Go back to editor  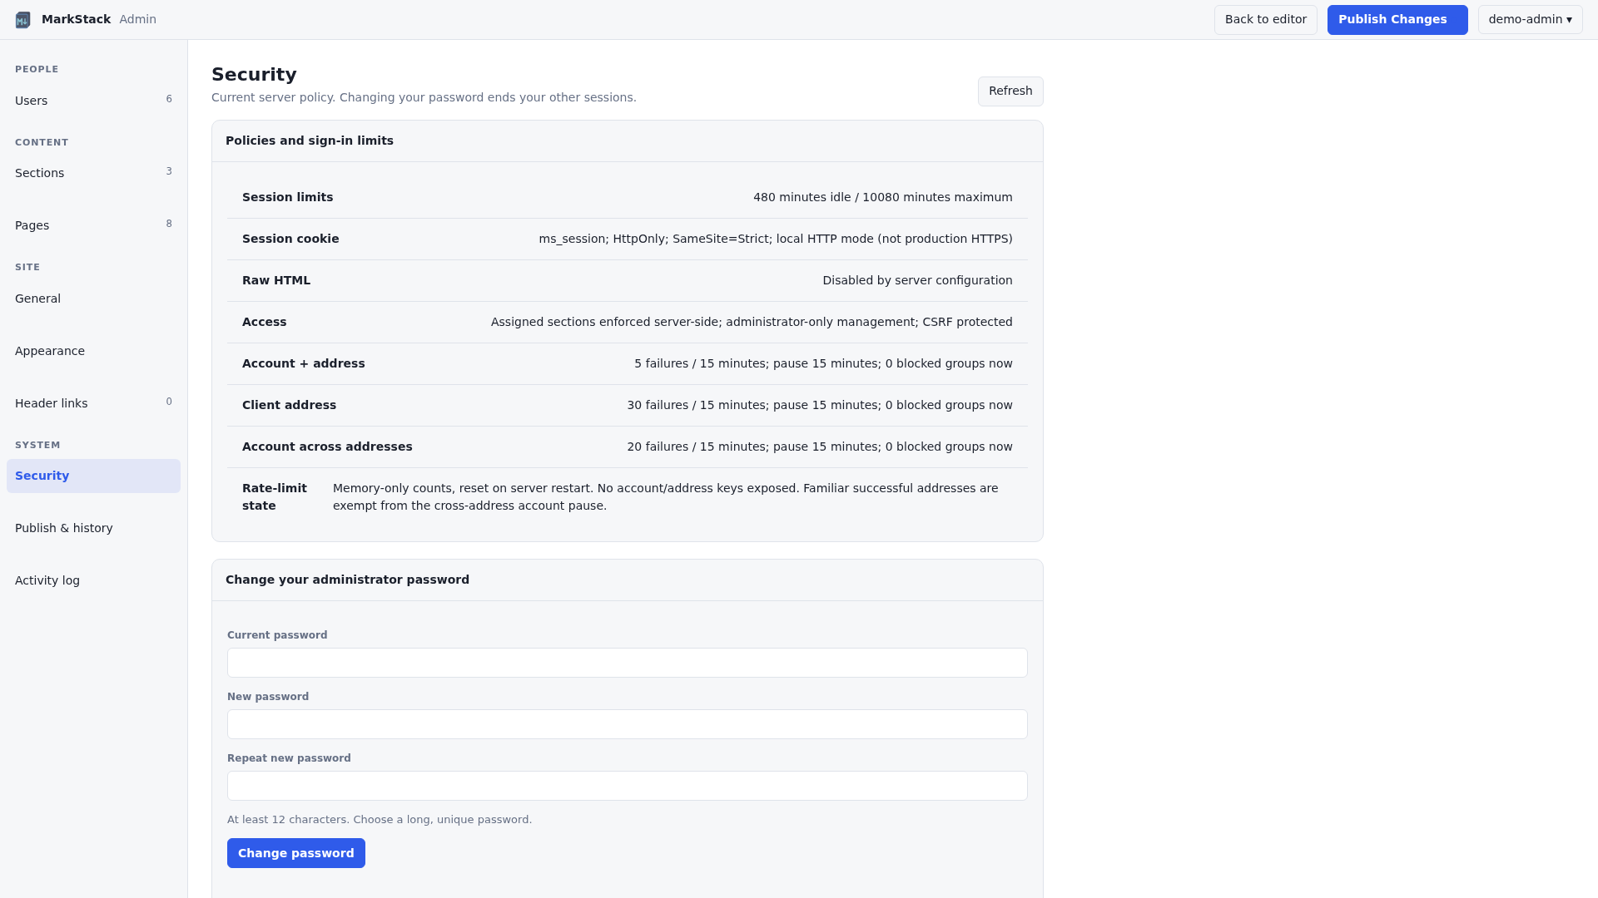coord(1265,20)
